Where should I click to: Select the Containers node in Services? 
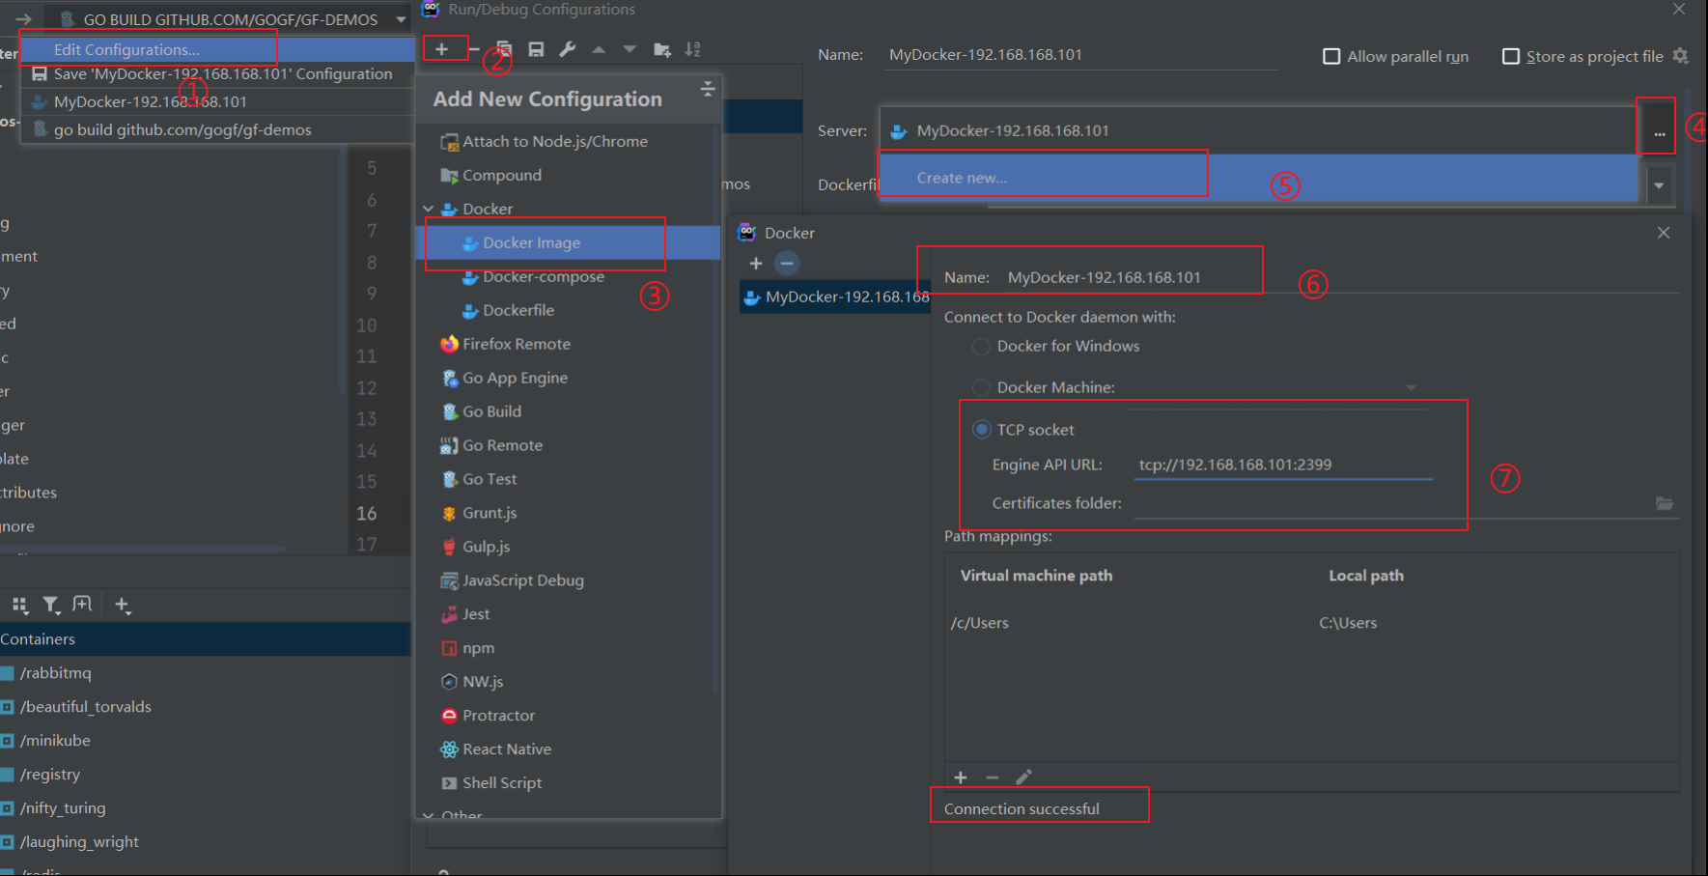(x=205, y=638)
